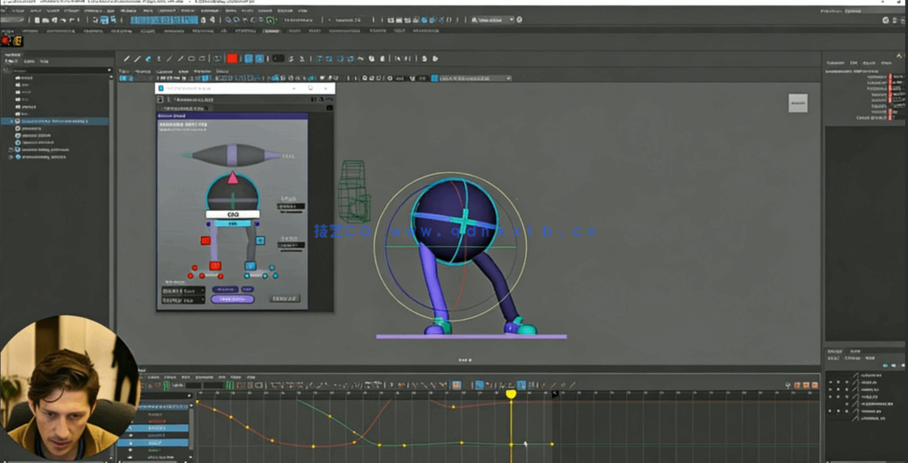Click the red square icon in the shelf
The image size is (908, 463).
[232, 59]
